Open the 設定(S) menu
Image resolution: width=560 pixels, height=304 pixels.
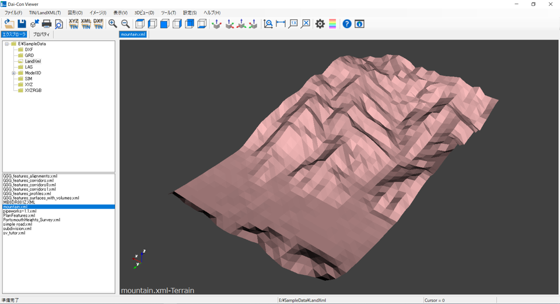190,12
